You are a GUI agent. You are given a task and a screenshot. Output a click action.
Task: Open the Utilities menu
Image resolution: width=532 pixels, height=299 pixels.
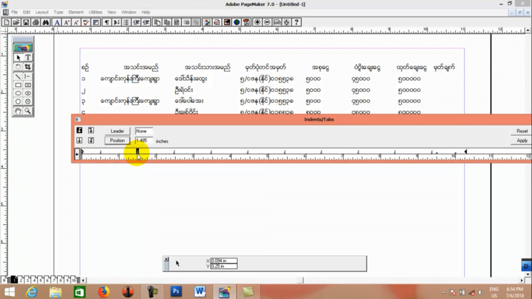(96, 12)
